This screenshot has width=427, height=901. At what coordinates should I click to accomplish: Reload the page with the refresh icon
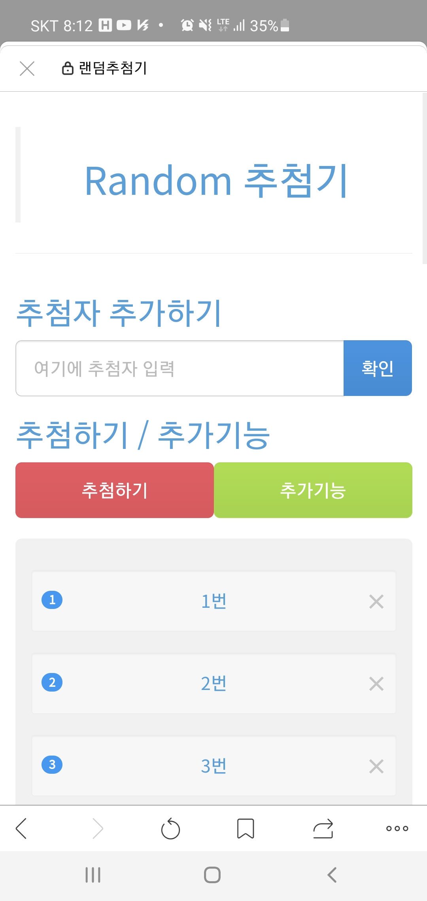point(170,828)
